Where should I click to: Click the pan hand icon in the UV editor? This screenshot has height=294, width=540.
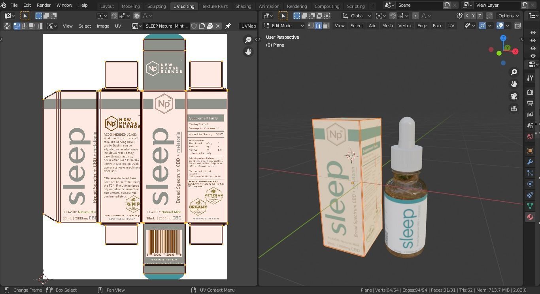(x=248, y=52)
